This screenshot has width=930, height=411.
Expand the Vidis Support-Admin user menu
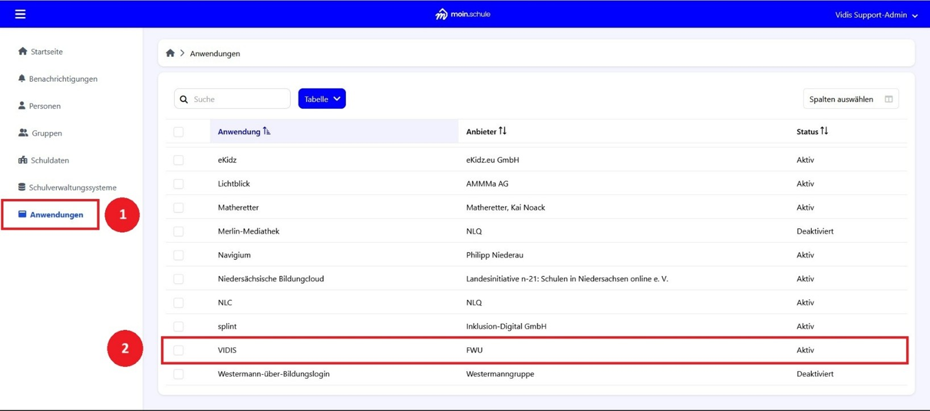tap(875, 15)
